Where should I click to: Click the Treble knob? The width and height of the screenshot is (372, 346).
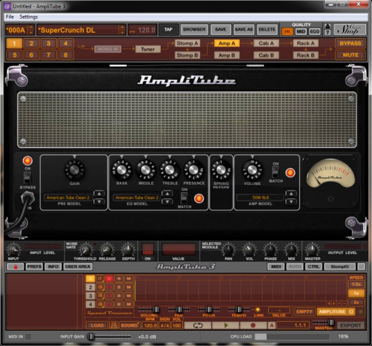pyautogui.click(x=170, y=169)
